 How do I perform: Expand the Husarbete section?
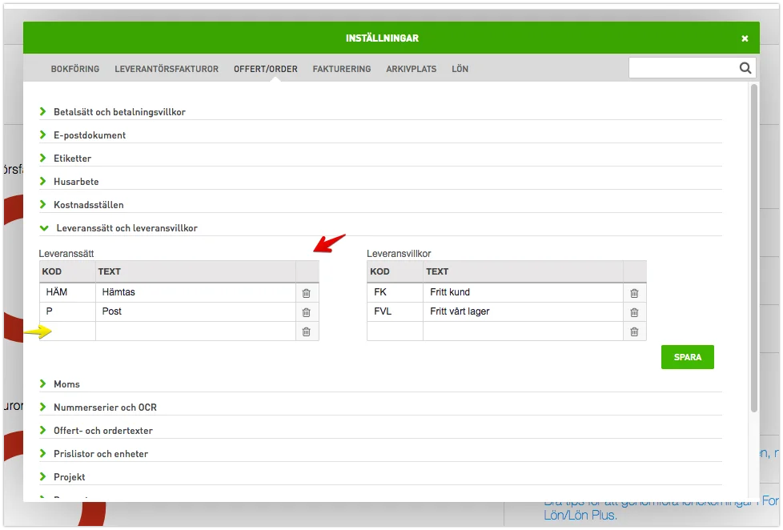(380, 181)
